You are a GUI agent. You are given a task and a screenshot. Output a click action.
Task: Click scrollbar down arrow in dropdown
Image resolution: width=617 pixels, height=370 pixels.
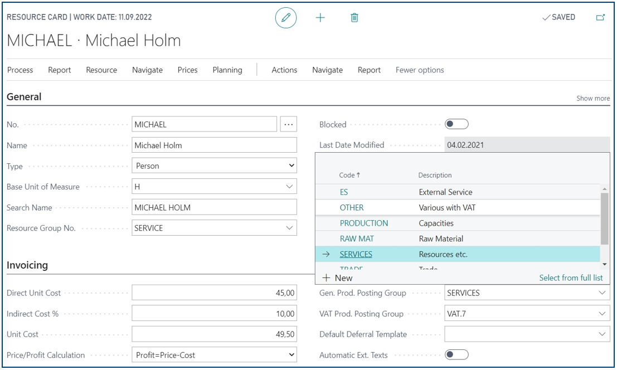(604, 264)
